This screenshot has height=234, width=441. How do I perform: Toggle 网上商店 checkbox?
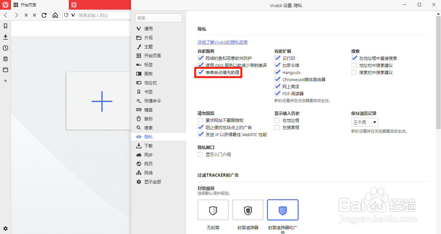tap(277, 87)
